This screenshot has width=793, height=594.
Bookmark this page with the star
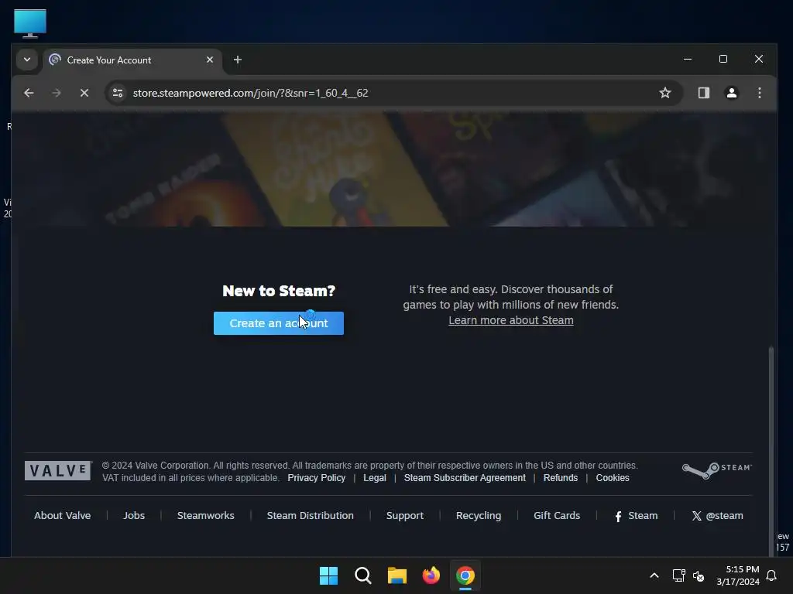tap(665, 93)
